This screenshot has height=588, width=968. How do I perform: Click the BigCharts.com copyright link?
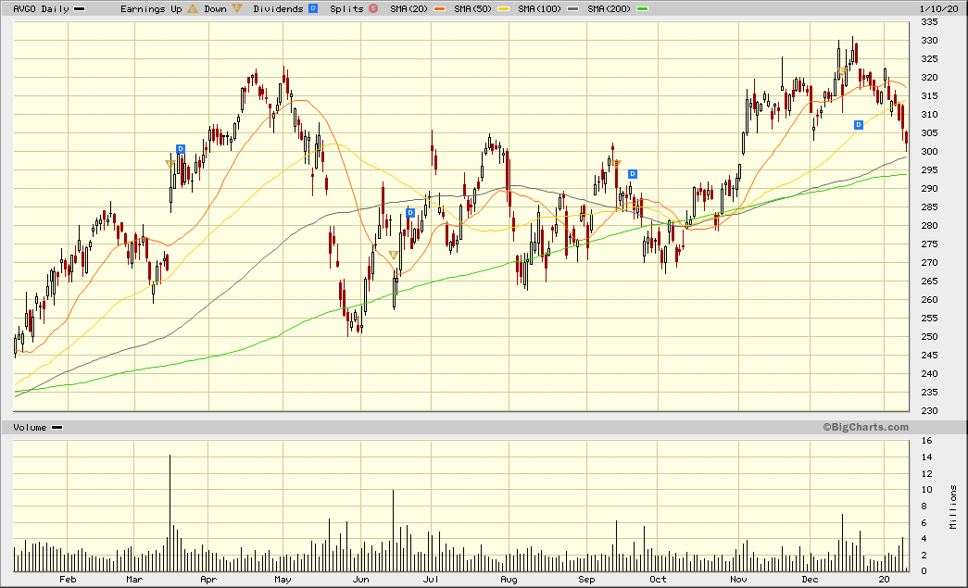click(x=865, y=427)
